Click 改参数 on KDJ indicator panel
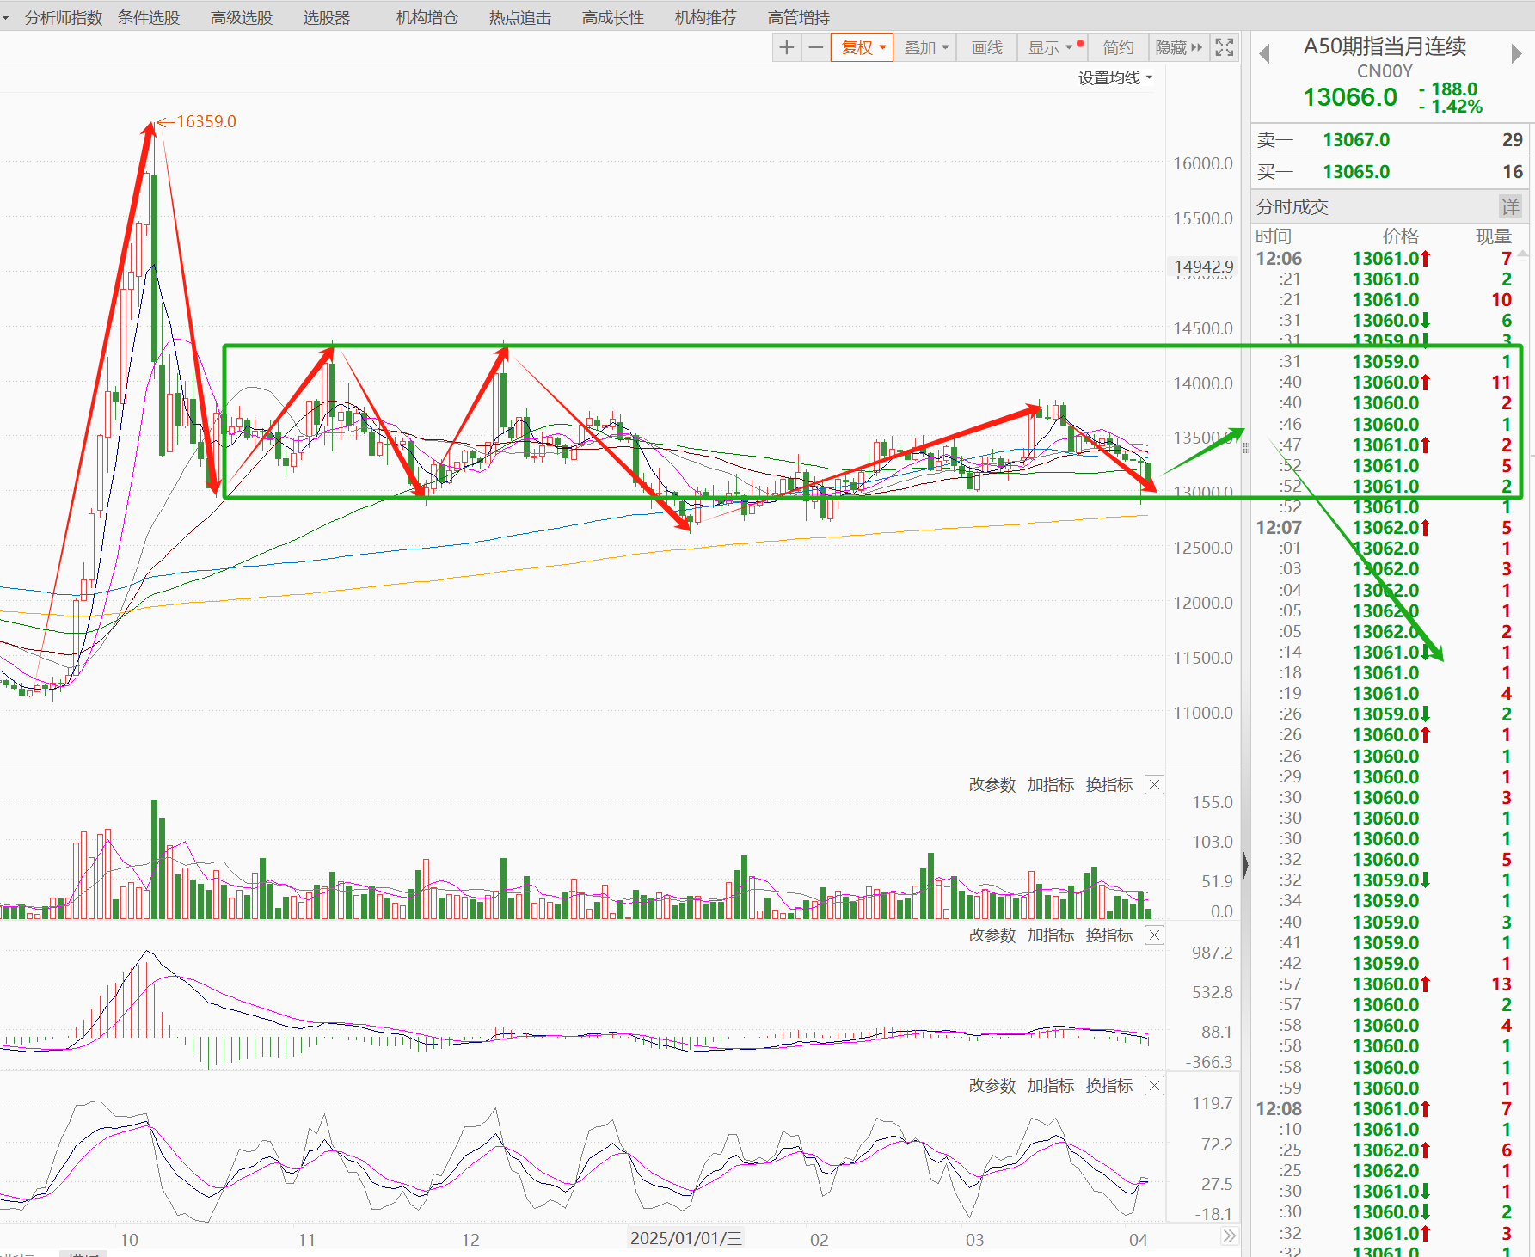 click(992, 1086)
